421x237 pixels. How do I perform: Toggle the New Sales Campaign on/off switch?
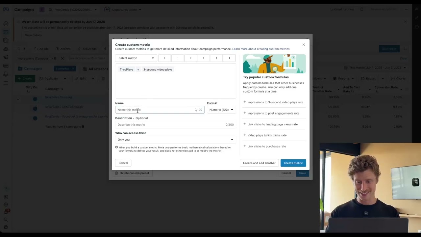point(35,99)
